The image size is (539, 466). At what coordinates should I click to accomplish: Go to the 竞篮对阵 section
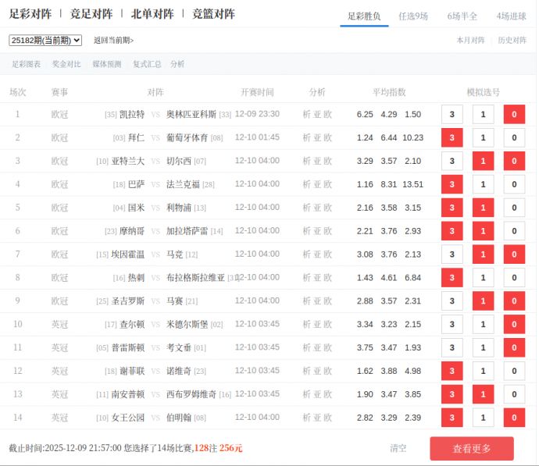click(213, 14)
